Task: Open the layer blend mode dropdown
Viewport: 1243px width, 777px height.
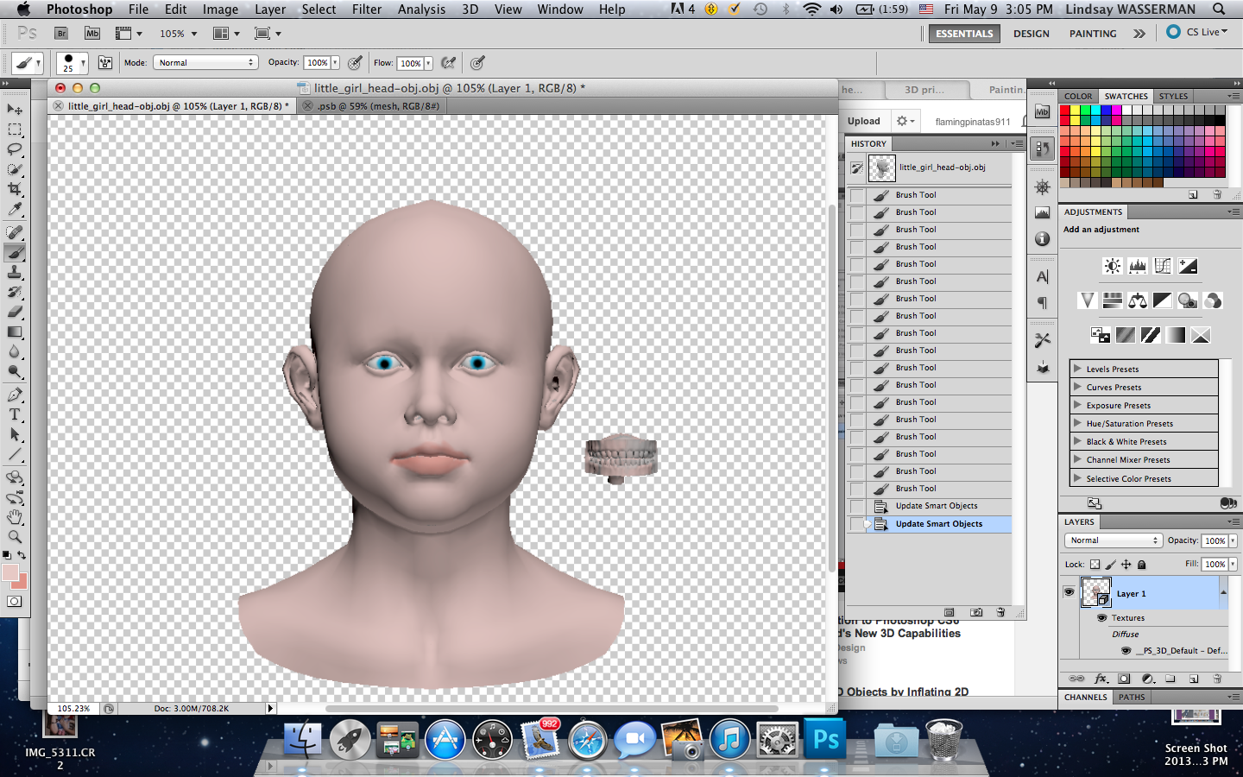Action: click(x=1113, y=540)
